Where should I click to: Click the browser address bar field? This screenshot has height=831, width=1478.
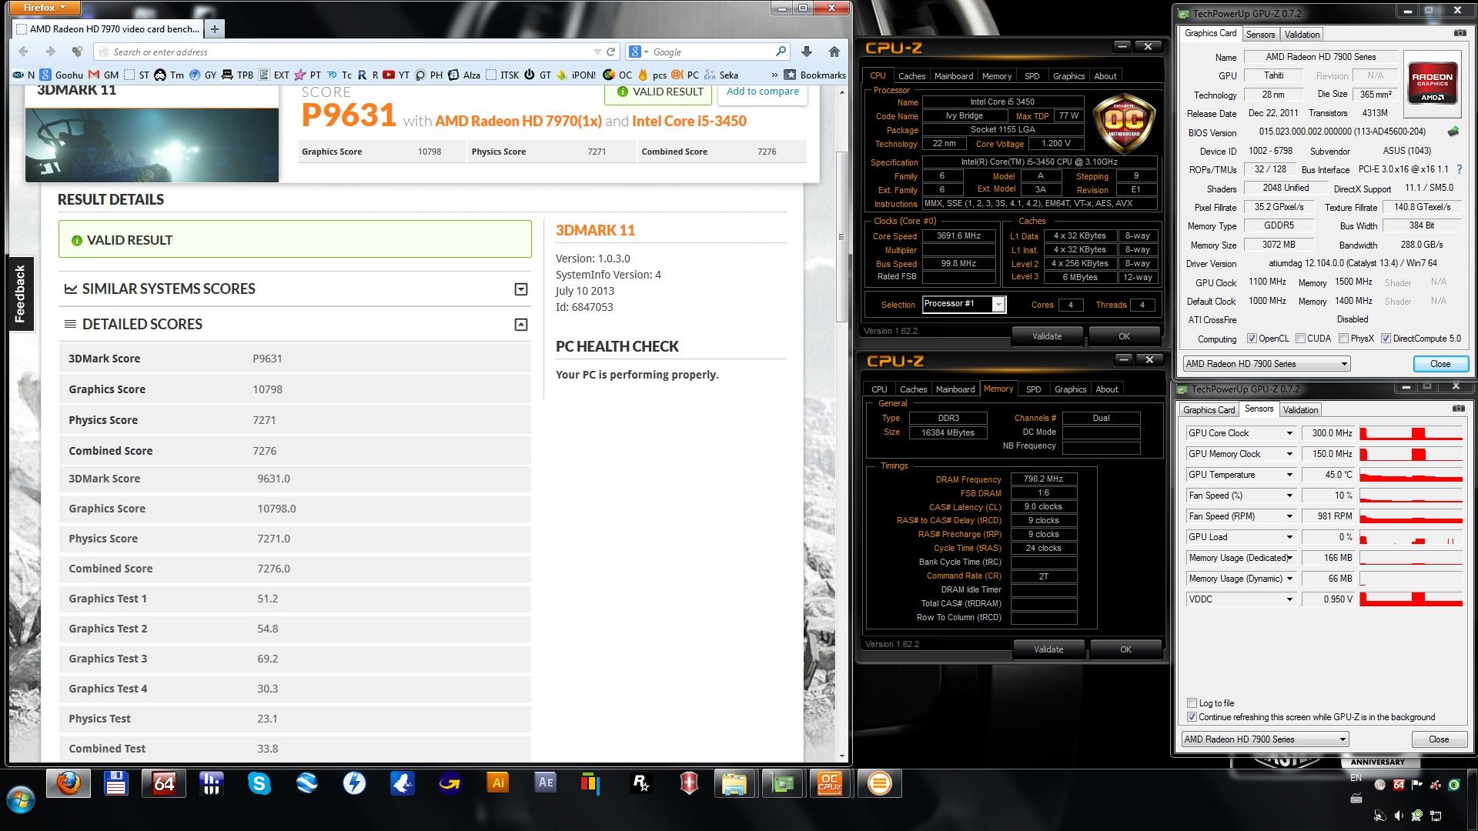coord(346,52)
